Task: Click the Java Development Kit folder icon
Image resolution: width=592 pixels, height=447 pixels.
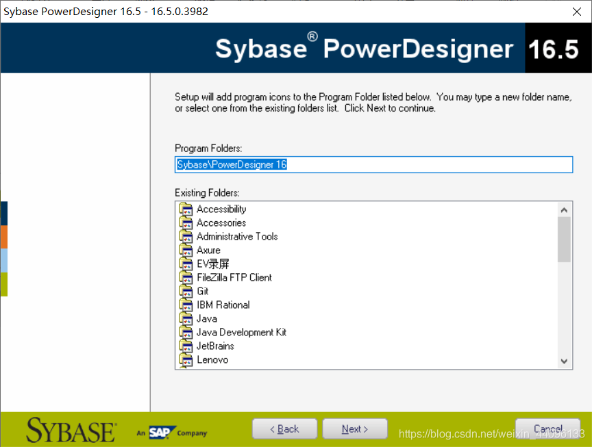Action: [186, 332]
